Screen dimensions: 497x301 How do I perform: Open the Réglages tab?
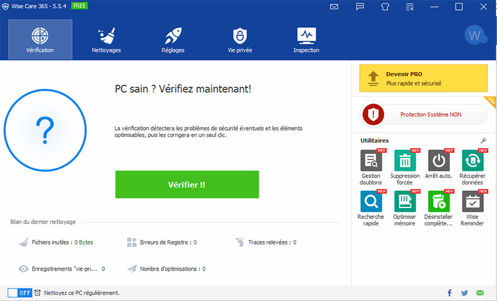[x=173, y=40]
